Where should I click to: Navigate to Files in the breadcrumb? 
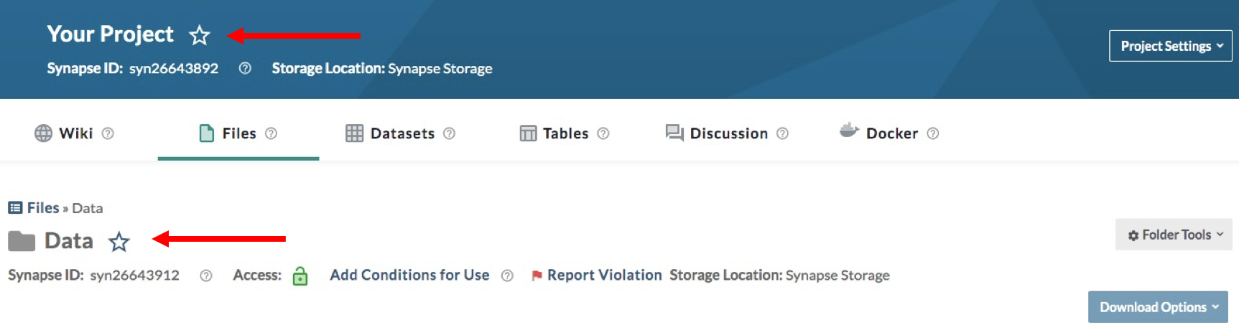[x=42, y=208]
